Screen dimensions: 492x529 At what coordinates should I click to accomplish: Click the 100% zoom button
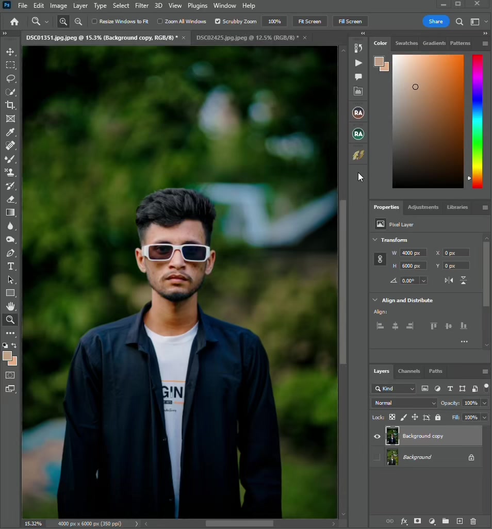[274, 21]
